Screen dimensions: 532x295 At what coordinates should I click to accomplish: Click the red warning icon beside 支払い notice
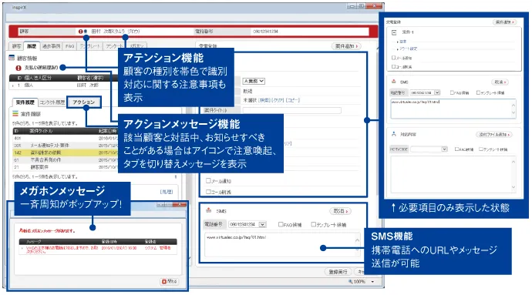[x=19, y=68]
